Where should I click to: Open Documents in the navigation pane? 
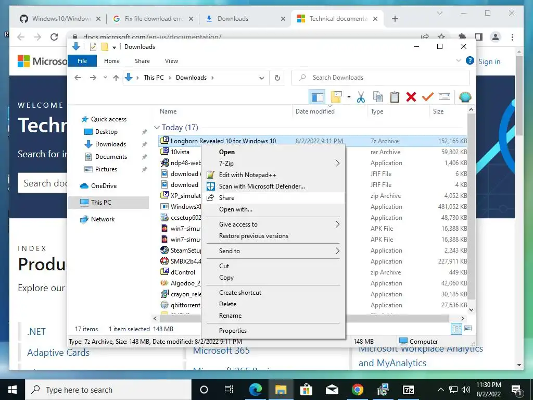click(x=111, y=157)
